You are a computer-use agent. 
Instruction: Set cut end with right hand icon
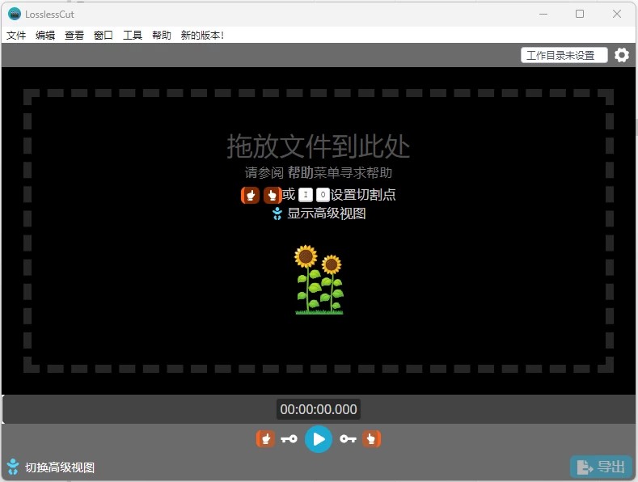point(372,439)
